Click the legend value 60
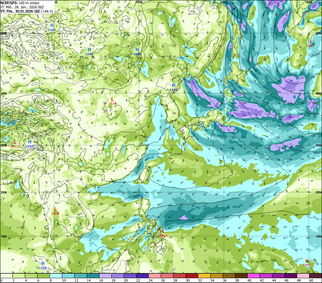The image size is (322, 283). point(311,280)
